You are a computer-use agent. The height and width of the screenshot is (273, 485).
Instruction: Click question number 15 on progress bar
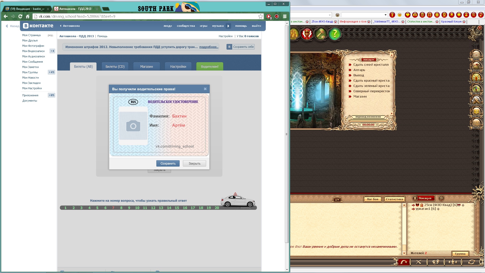(177, 208)
